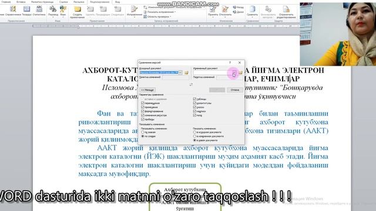Image resolution: width=376 pixels, height=211 pixels.
Task: Toggle the перемещения checkbox
Action: pos(143,103)
